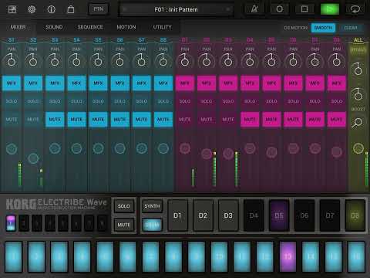Toggle the purple step 13 pad
The width and height of the screenshot is (370, 278).
(288, 256)
